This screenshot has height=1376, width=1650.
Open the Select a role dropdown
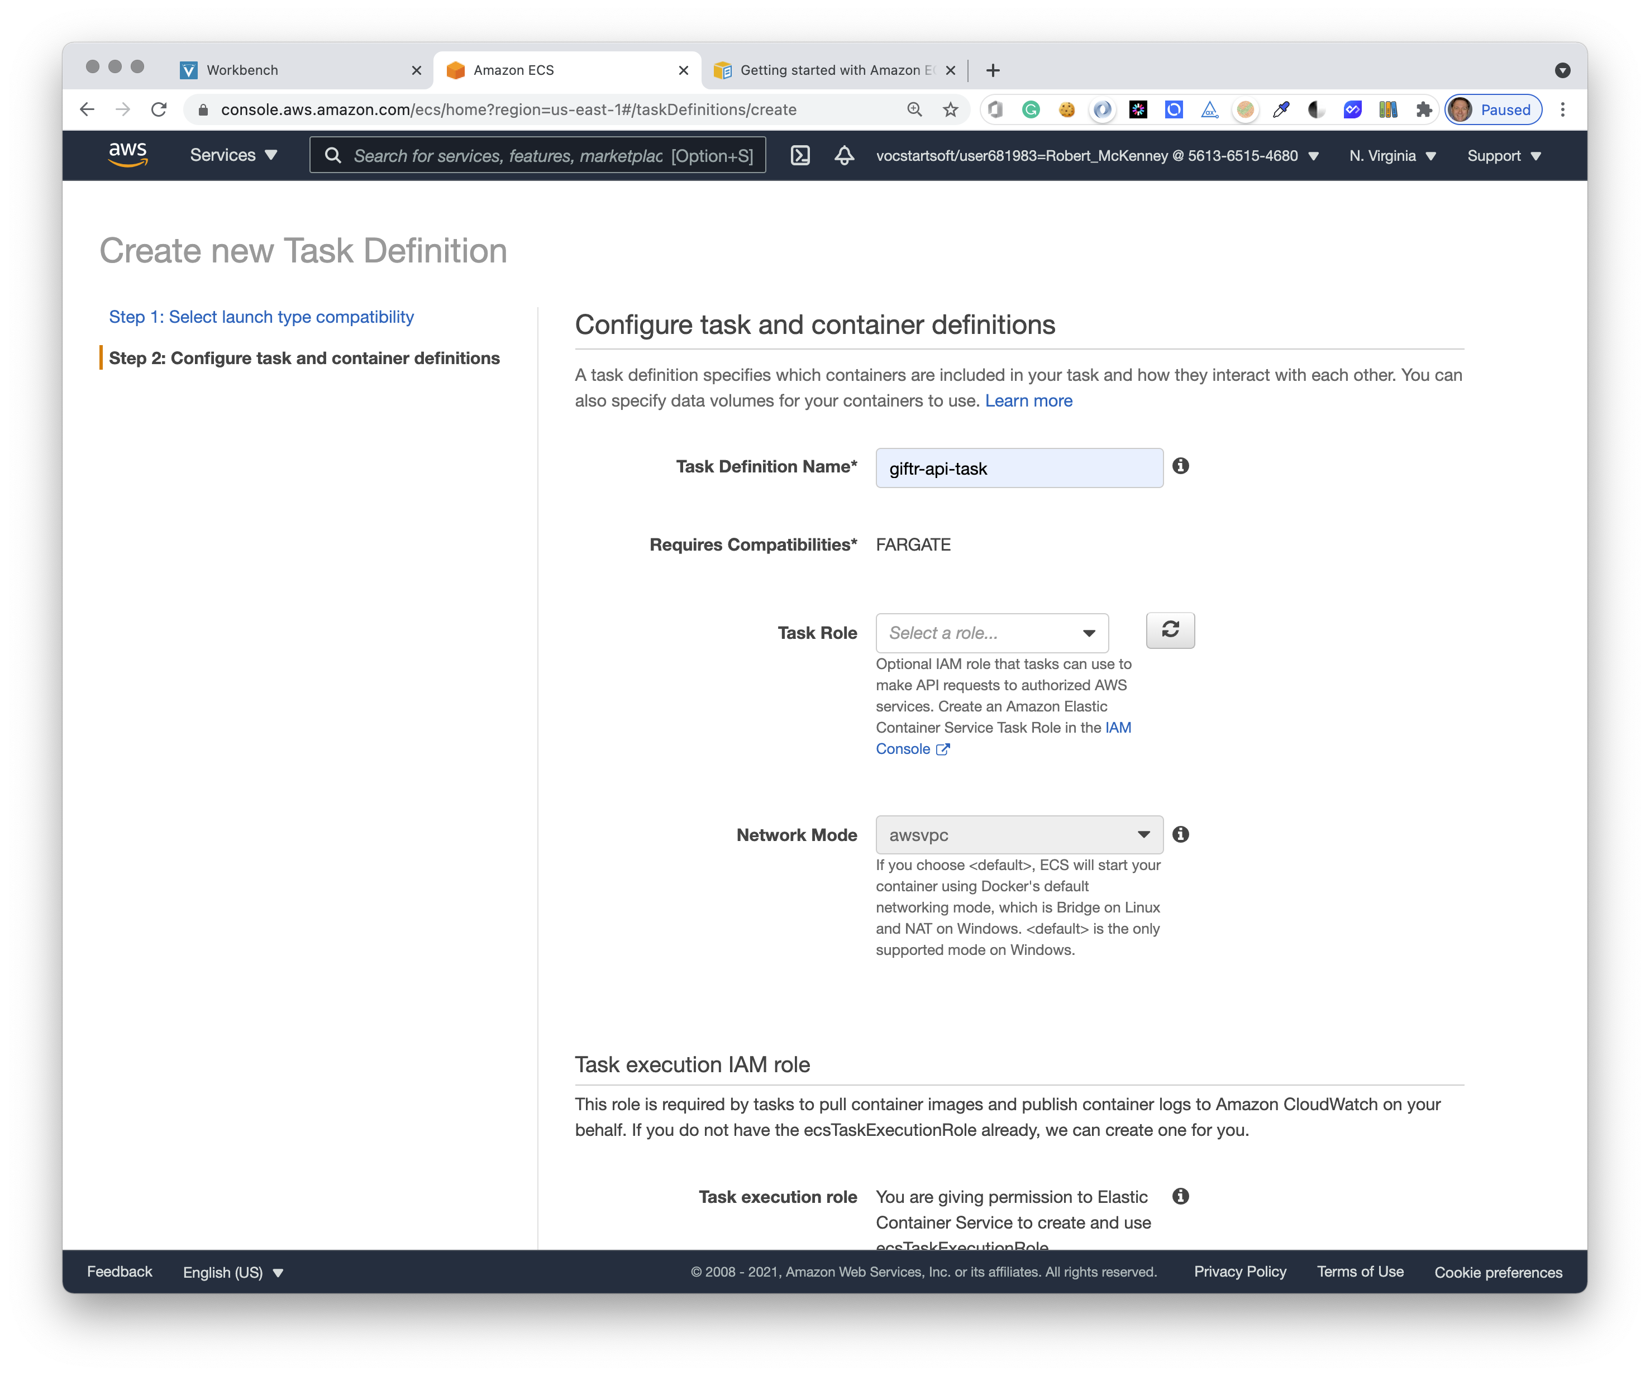coord(991,633)
